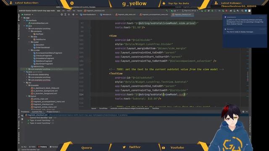The height and width of the screenshot is (151, 269).
Task: Open the Structure tool window on left stripe
Action: click(x=18, y=113)
